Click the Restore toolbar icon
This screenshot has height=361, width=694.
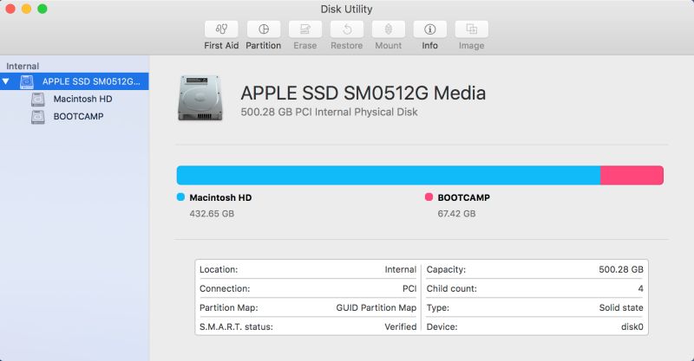[346, 29]
